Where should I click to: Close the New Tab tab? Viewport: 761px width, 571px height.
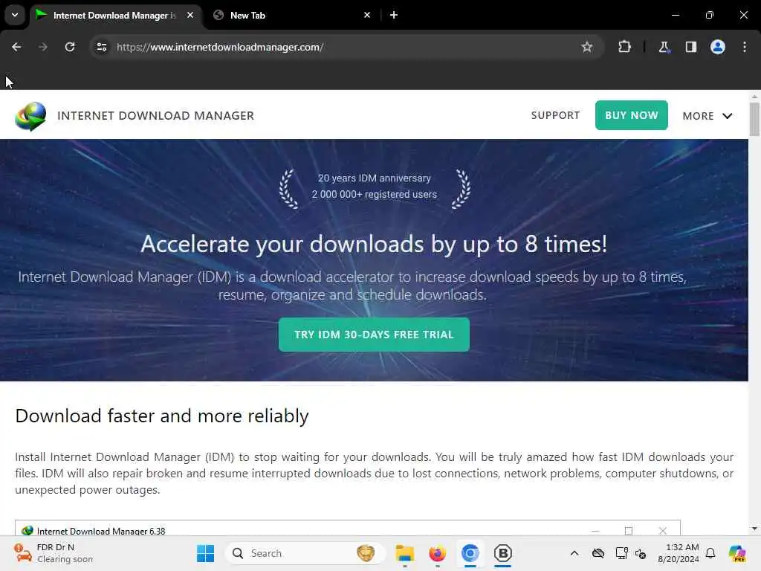[367, 15]
